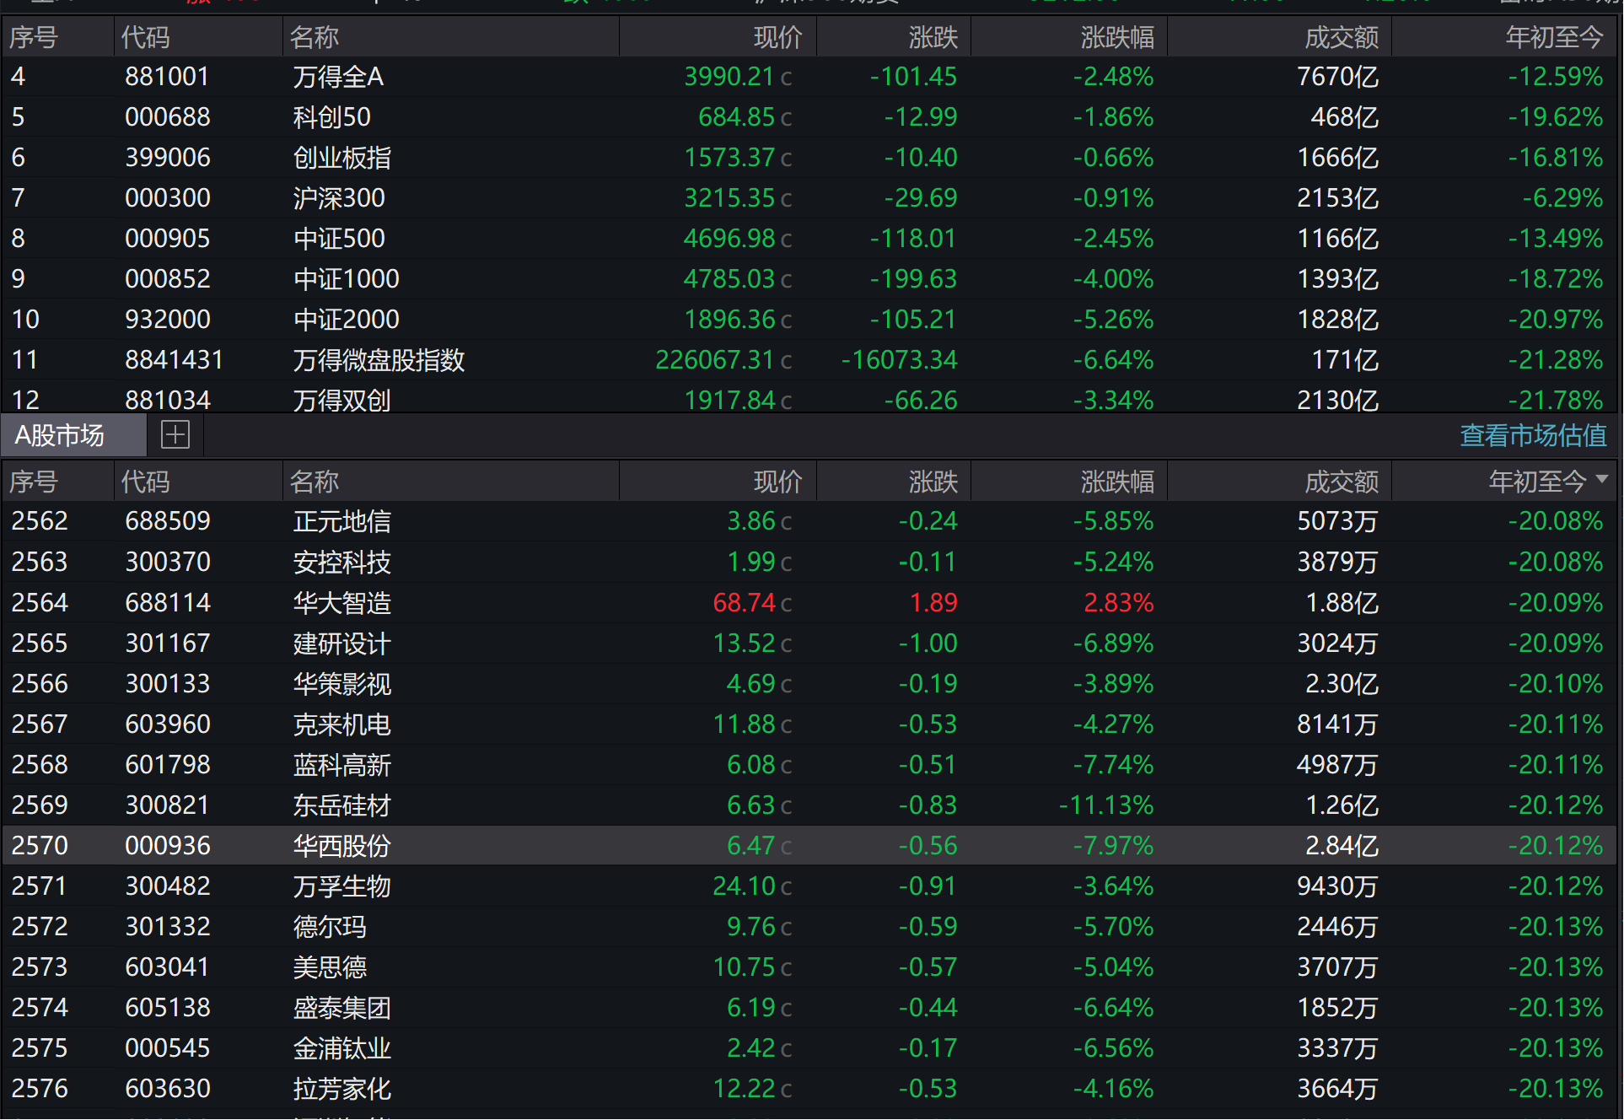Image resolution: width=1624 pixels, height=1120 pixels.
Task: Click the 代码 header in upper index table
Action: [145, 37]
